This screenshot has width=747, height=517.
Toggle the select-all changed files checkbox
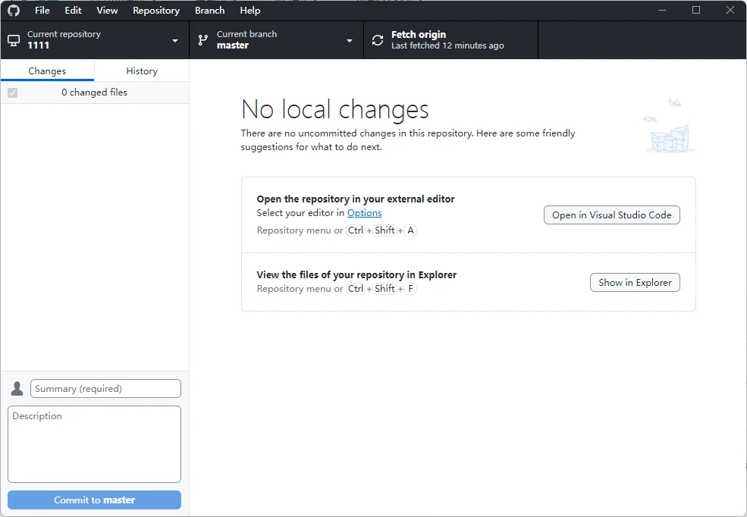click(x=12, y=92)
